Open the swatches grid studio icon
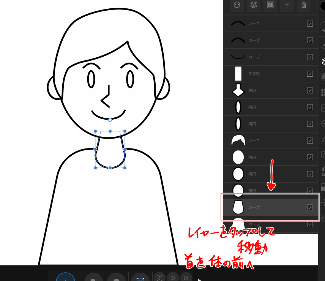This screenshot has width=325, height=281. point(323,92)
